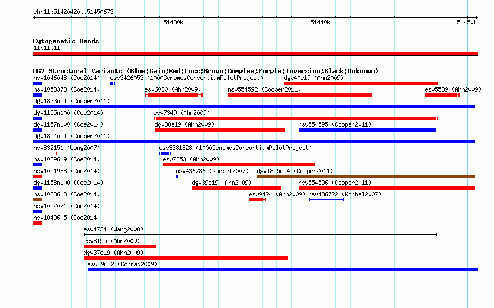Open the dgv40e19 (Ahn2009) variant label
The width and height of the screenshot is (494, 308).
(x=314, y=78)
